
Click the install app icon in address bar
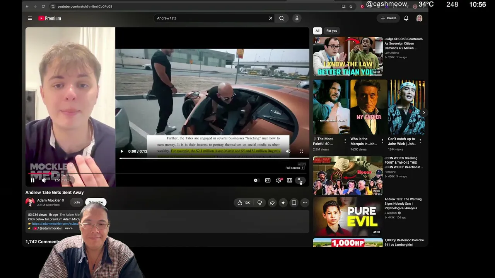[x=343, y=6]
